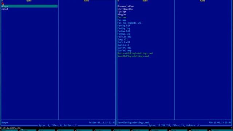
Task: Select the FarEng.lng file
Action: (x=124, y=28)
